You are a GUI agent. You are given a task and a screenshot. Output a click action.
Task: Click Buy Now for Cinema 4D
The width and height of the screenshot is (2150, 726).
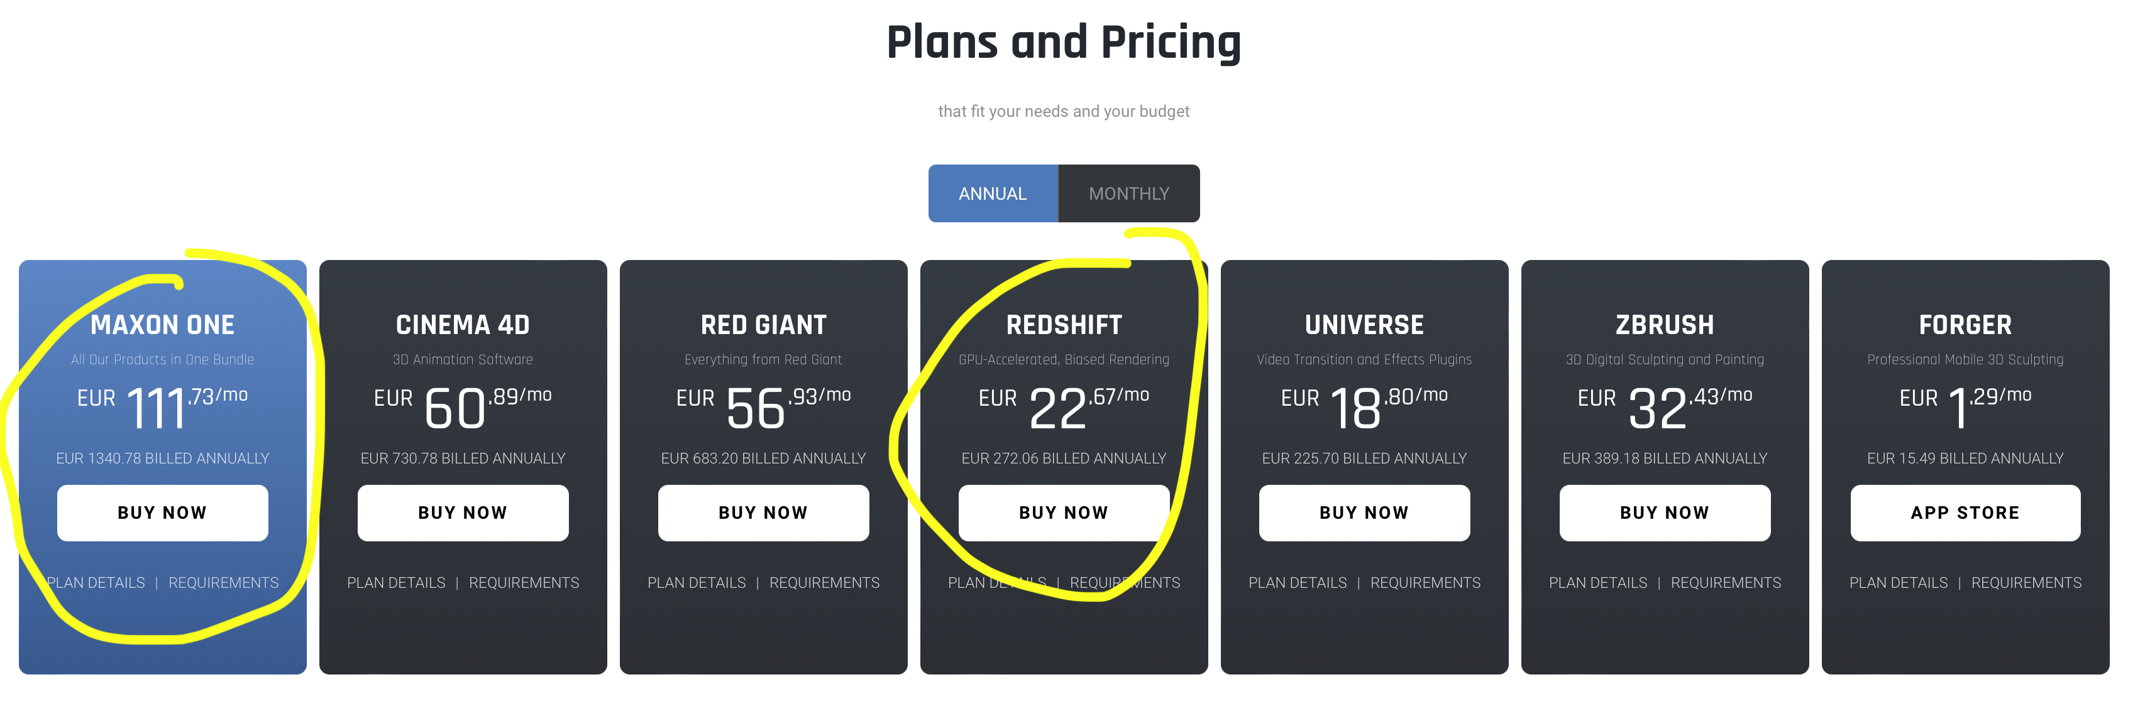click(463, 512)
